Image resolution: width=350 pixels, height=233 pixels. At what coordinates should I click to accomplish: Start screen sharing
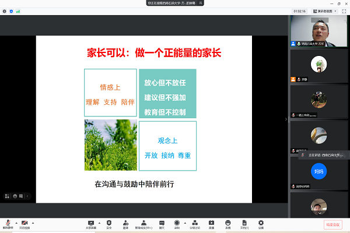point(91,224)
